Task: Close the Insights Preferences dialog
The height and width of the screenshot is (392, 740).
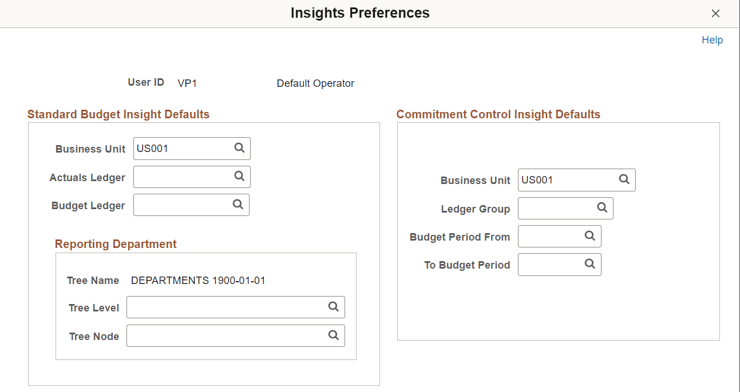Action: click(715, 13)
